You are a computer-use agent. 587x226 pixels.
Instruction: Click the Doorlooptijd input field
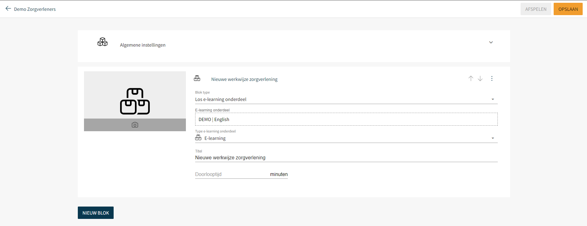(232, 174)
